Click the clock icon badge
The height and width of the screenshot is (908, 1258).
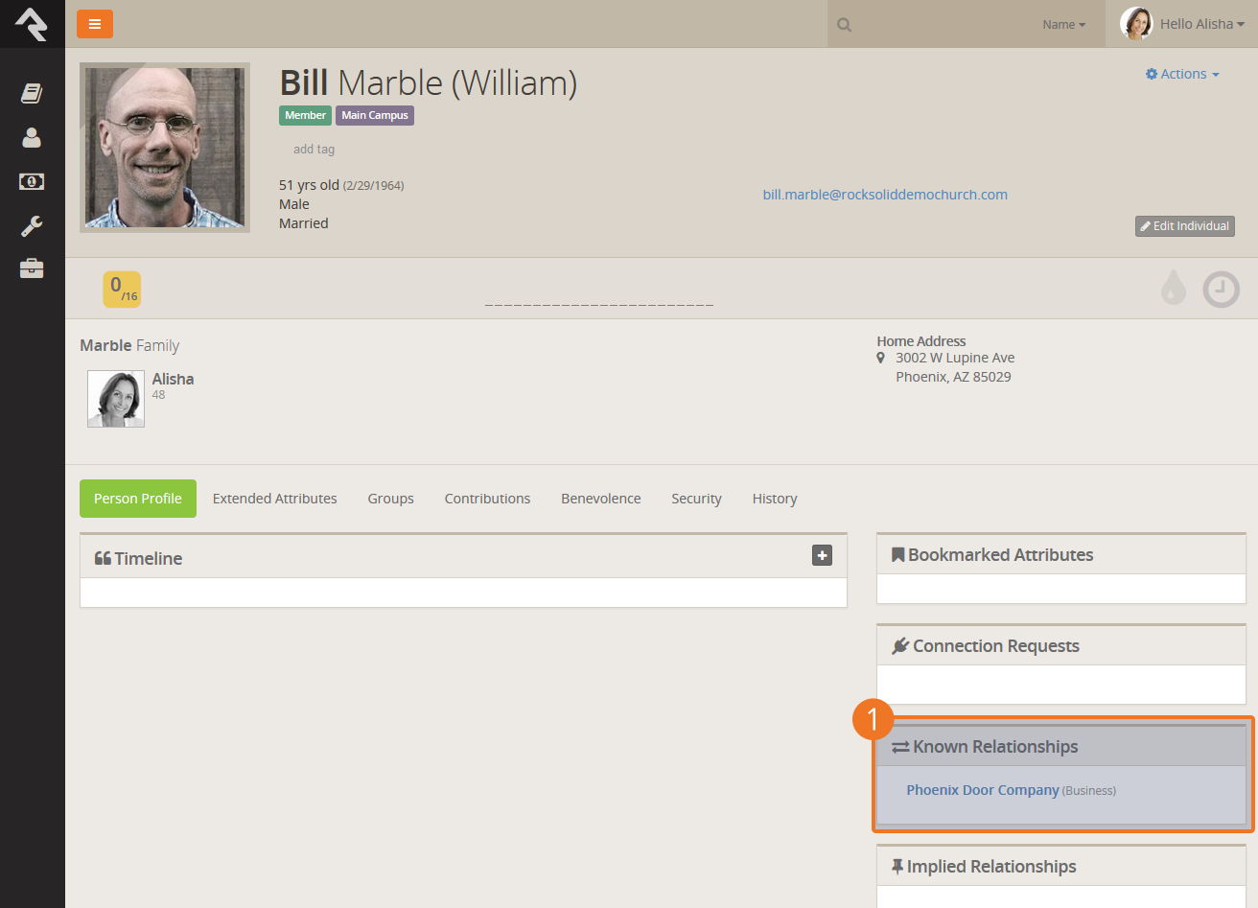[x=1221, y=289]
